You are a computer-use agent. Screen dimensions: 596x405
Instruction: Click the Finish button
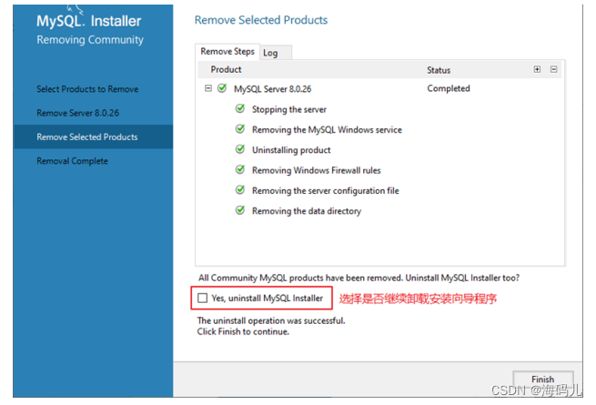543,380
